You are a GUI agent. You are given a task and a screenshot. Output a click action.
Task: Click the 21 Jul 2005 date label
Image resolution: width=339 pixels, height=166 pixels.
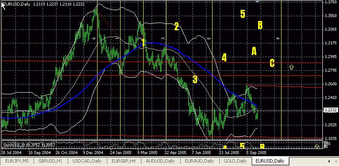point(230,153)
